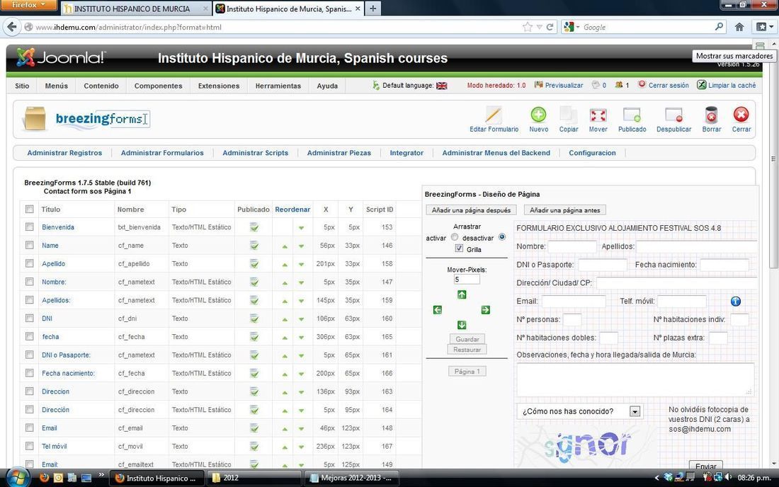Open 2012 folder in the taskbar
The width and height of the screenshot is (779, 487).
(x=254, y=478)
